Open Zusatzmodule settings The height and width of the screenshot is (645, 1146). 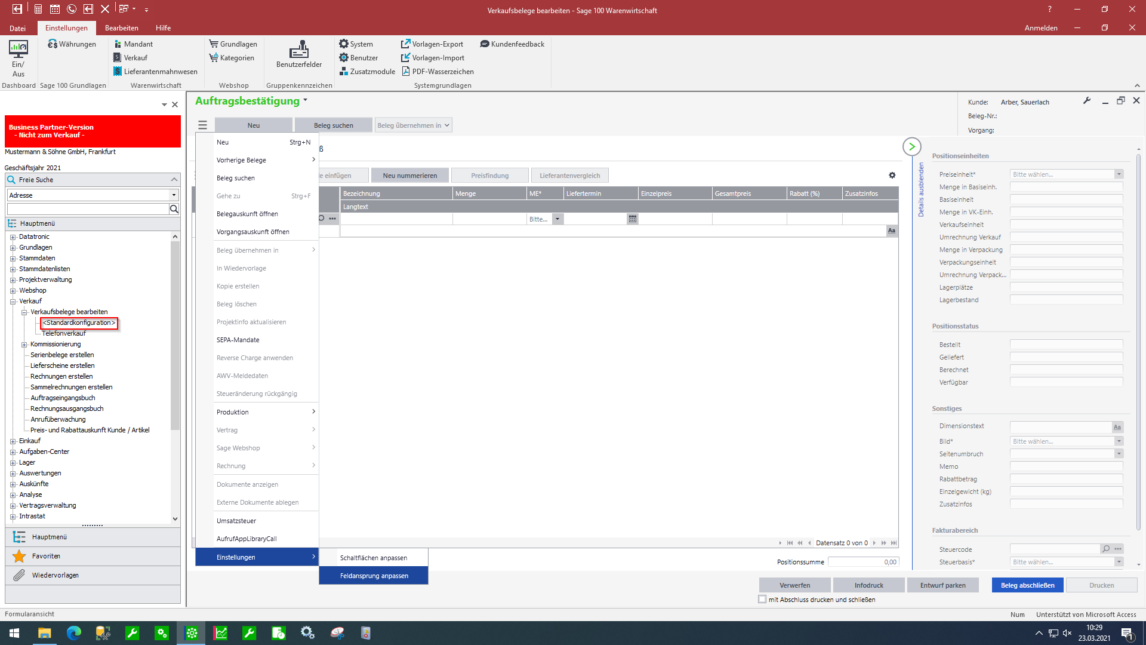pyautogui.click(x=367, y=72)
